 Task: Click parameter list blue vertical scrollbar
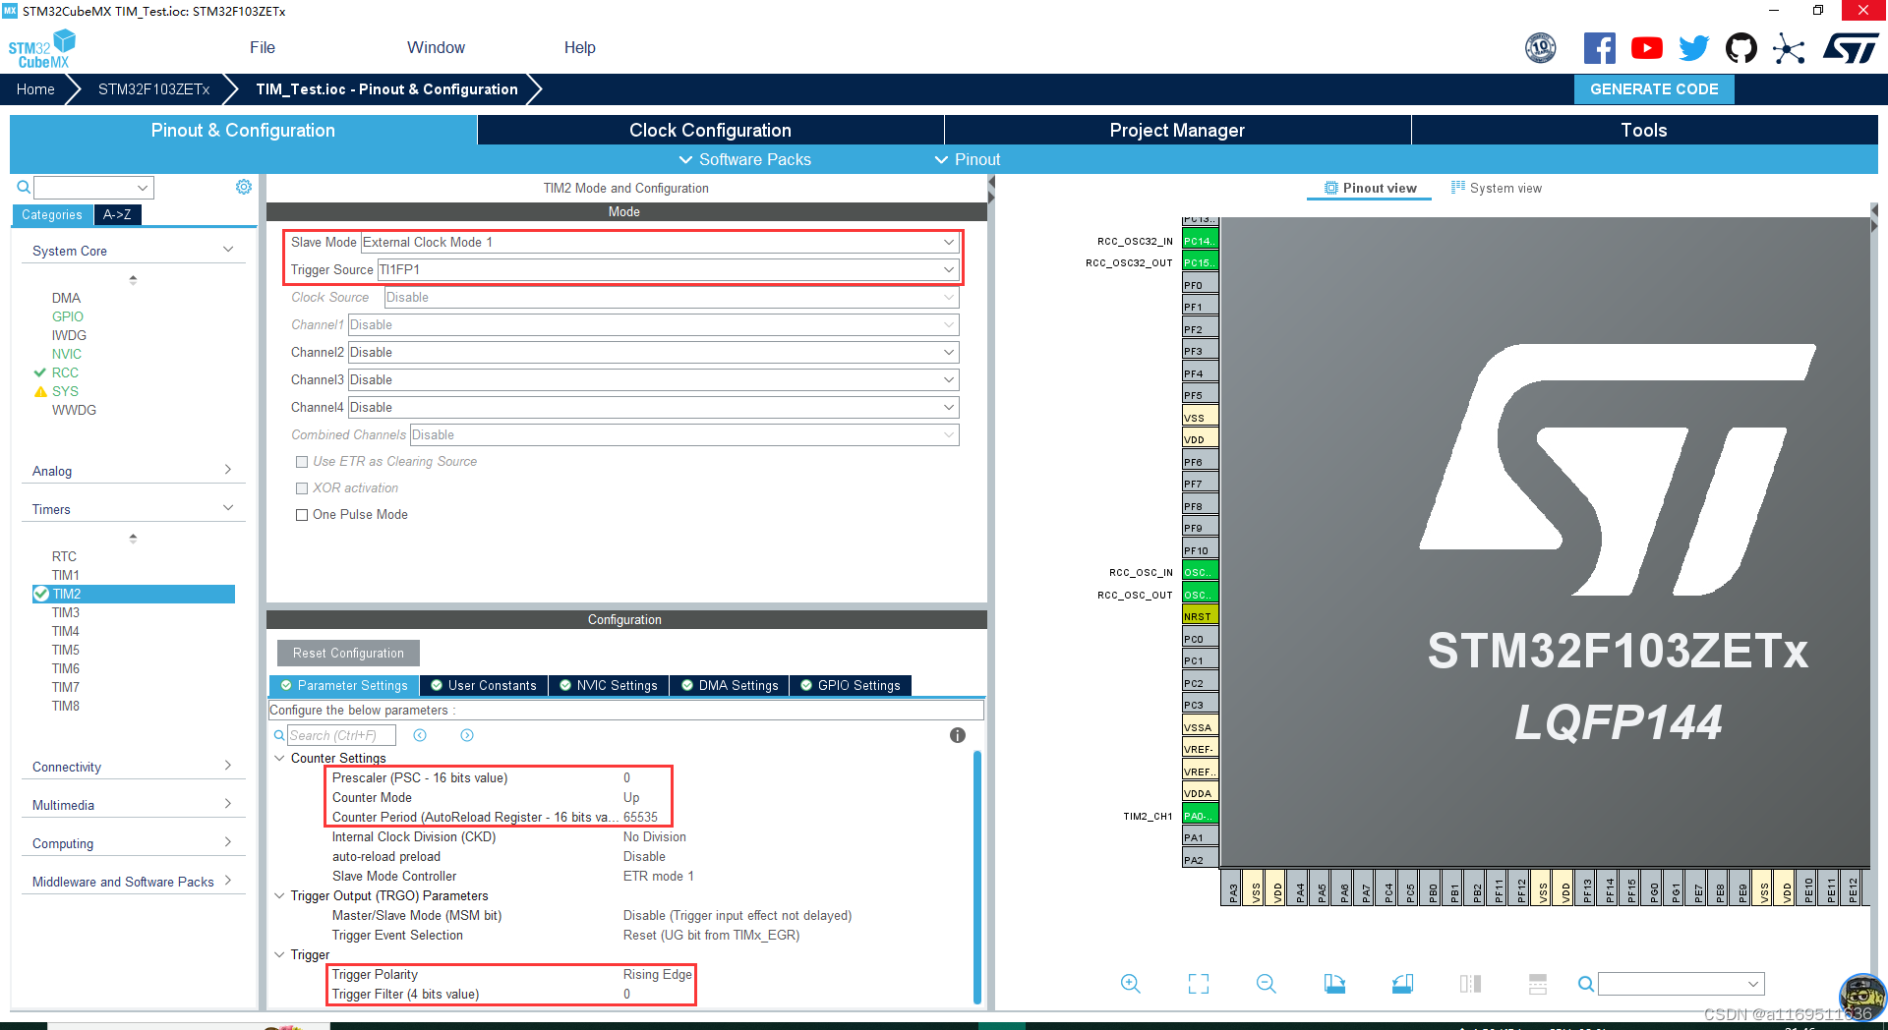coord(977,876)
